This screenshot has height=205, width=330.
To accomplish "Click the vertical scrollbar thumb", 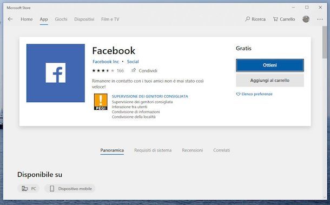I will click(x=325, y=42).
